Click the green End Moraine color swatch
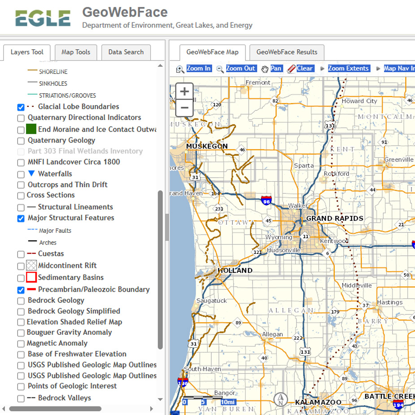Image resolution: width=415 pixels, height=415 pixels. pyautogui.click(x=31, y=129)
